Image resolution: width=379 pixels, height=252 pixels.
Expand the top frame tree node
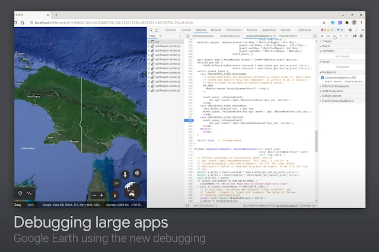pos(149,42)
